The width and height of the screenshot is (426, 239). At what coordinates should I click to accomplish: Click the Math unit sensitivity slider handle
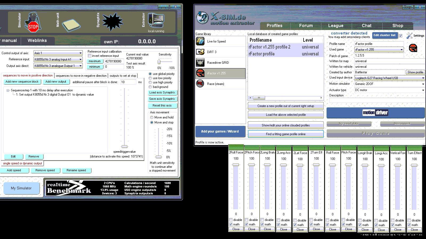pos(158,157)
